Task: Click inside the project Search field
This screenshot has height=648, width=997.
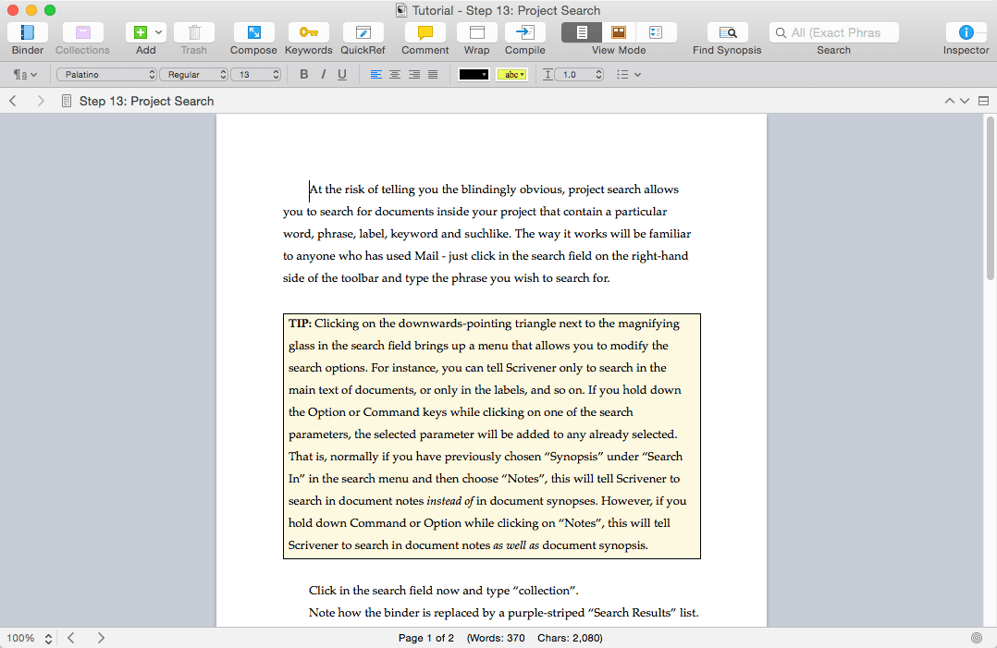Action: [x=833, y=32]
